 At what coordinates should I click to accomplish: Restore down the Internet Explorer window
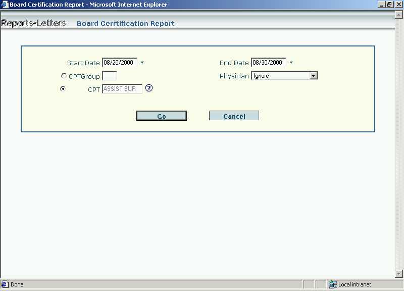point(389,5)
